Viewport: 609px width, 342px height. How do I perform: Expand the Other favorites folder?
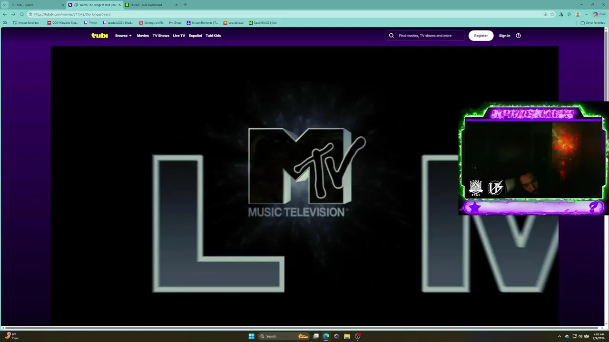pos(592,23)
